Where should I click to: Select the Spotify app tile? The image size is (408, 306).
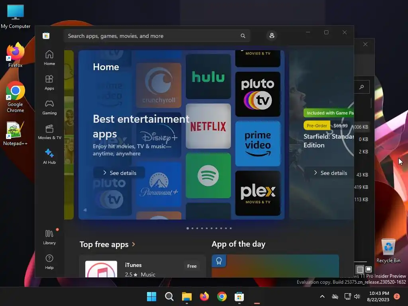click(x=208, y=176)
